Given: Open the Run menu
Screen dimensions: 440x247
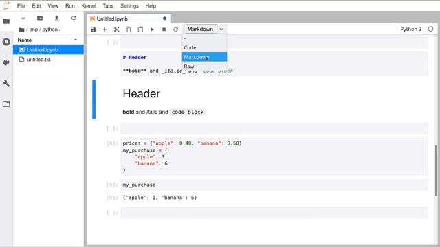Looking at the screenshot, I should pyautogui.click(x=70, y=6).
